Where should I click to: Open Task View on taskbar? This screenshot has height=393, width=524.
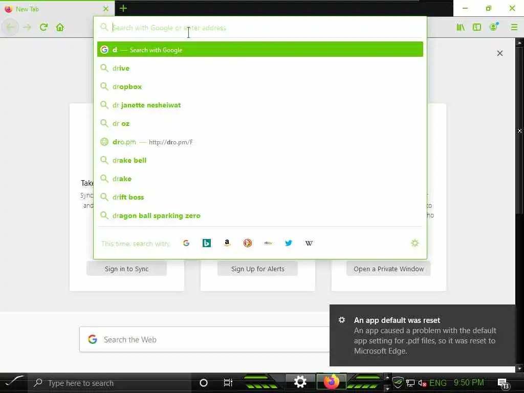pos(228,383)
